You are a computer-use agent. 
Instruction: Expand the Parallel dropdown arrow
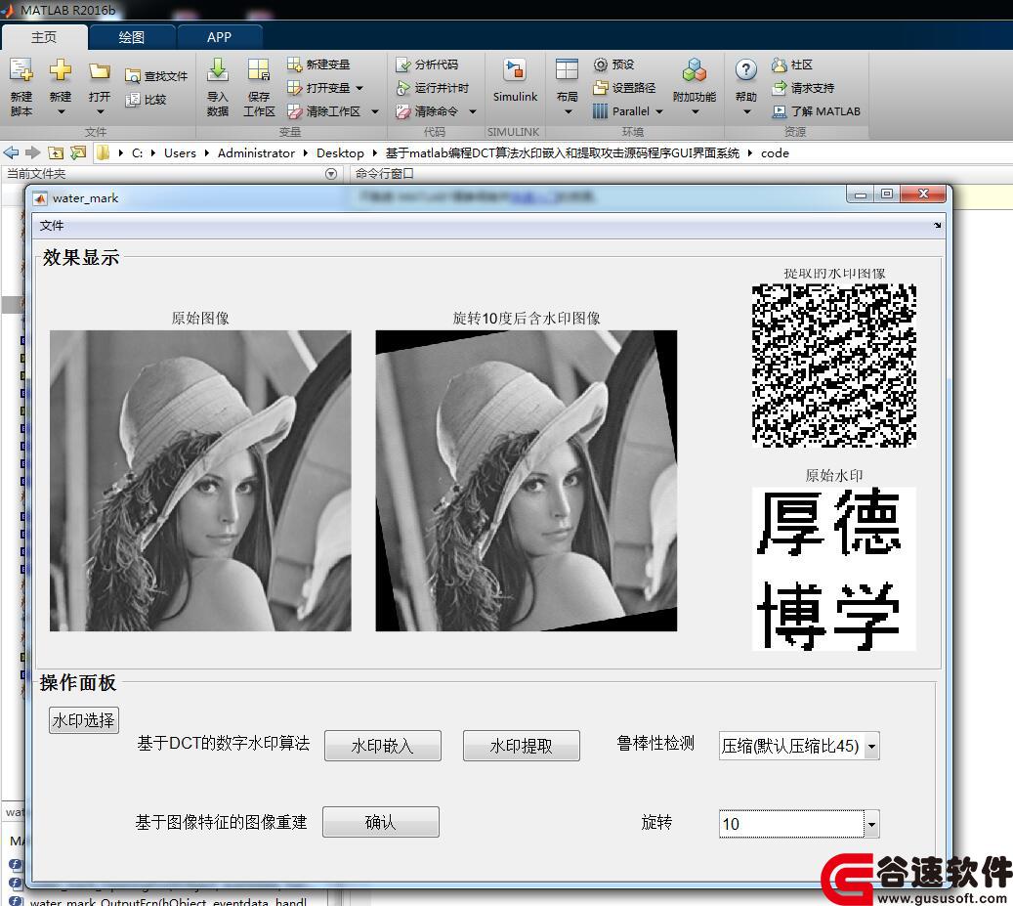click(659, 111)
